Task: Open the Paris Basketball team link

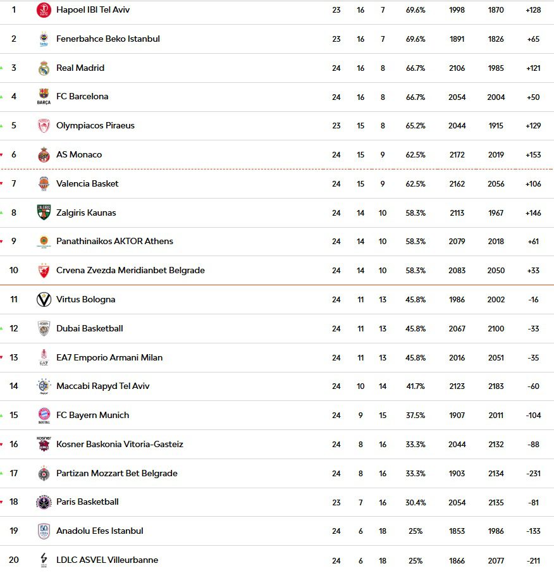Action: (x=87, y=502)
